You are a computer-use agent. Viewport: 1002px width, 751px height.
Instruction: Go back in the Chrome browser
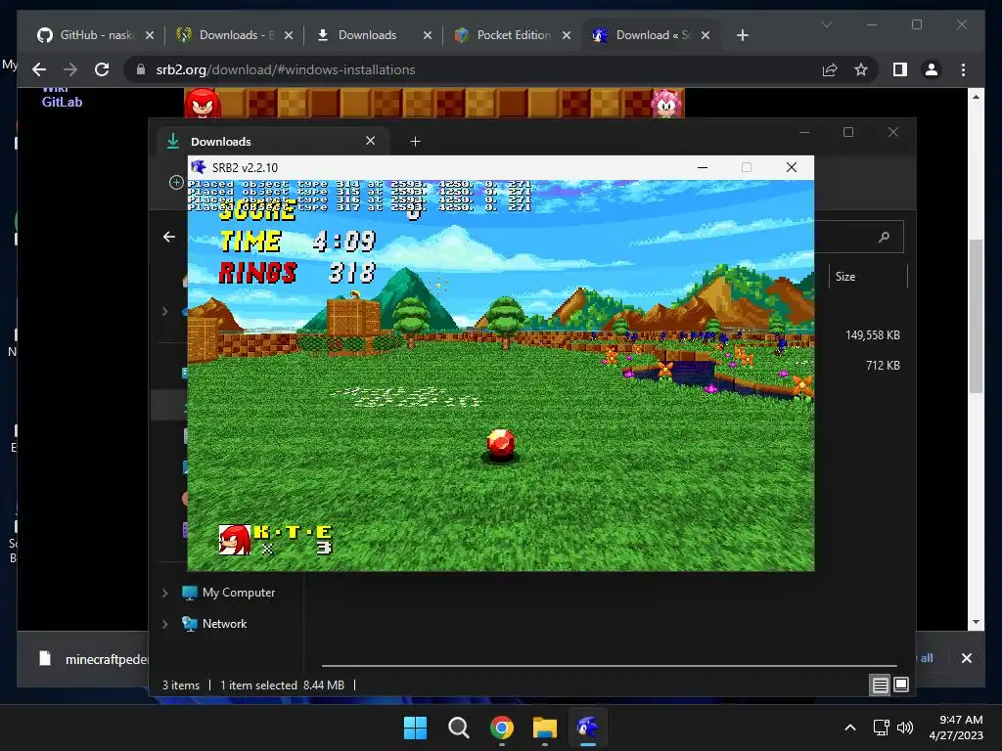point(39,69)
